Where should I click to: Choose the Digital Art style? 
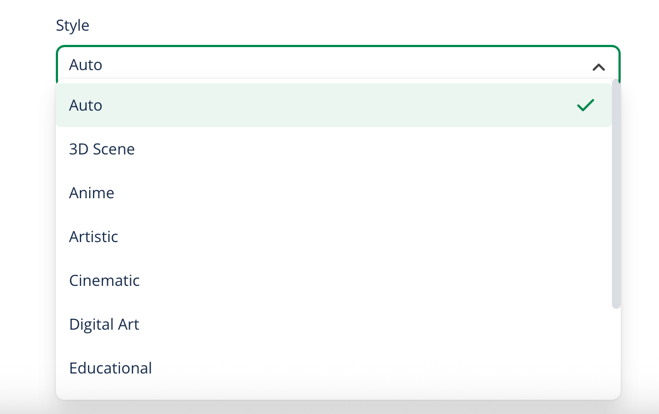pos(104,324)
